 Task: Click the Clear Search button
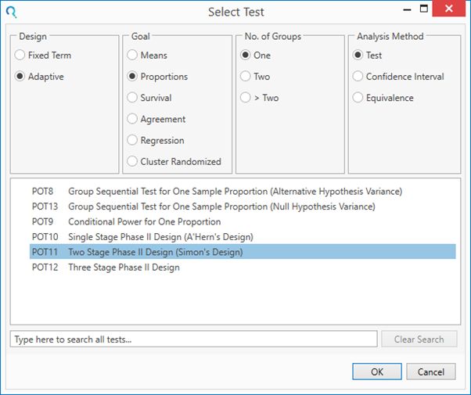point(419,339)
